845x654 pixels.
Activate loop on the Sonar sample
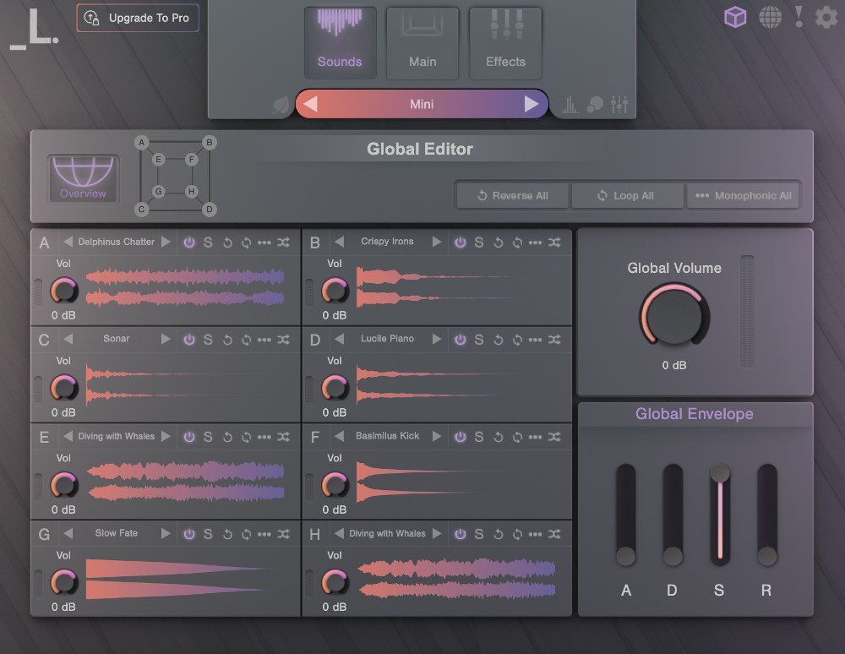pos(247,340)
